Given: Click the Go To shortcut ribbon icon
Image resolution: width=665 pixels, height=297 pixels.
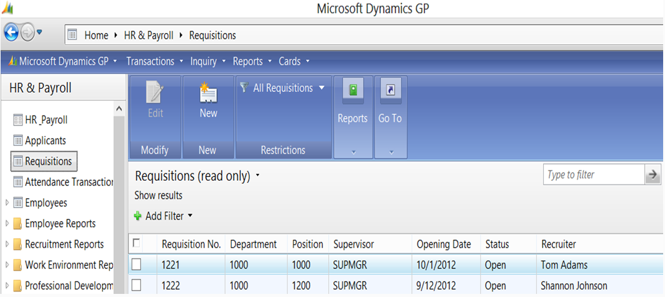Looking at the screenshot, I should tap(390, 90).
